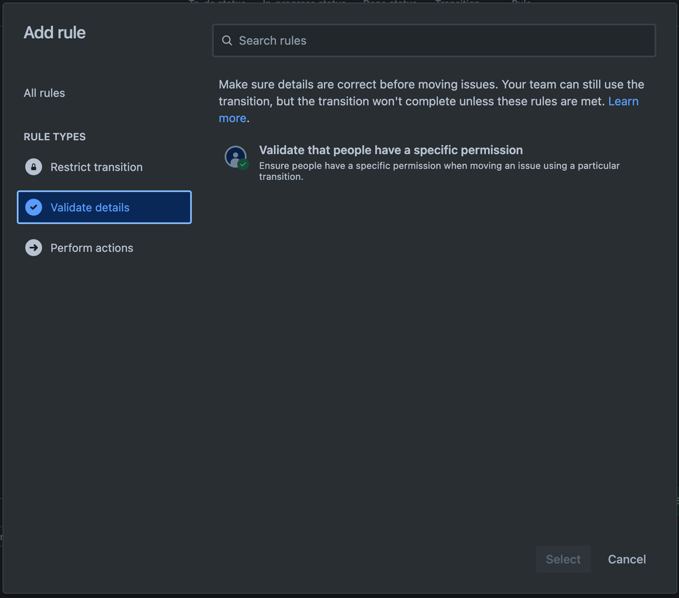The width and height of the screenshot is (679, 598).
Task: Click the blue checkmark icon beside Validate details
Action: tap(33, 207)
